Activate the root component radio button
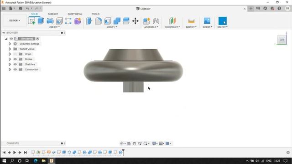The width and height of the screenshot is (292, 164). point(37,39)
